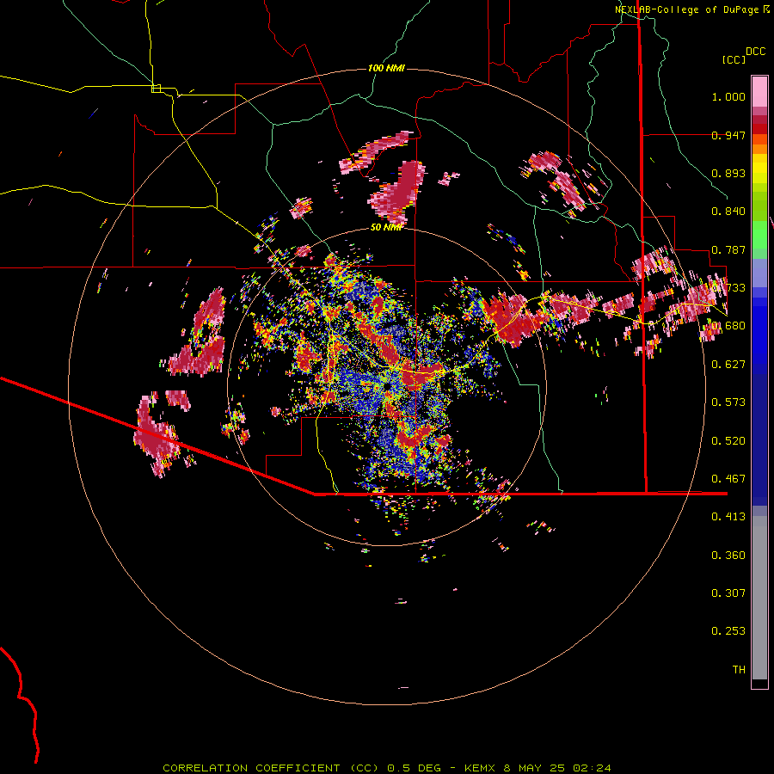This screenshot has height=774, width=774.
Task: Click the 0.733 scale label
Action: [x=728, y=288]
